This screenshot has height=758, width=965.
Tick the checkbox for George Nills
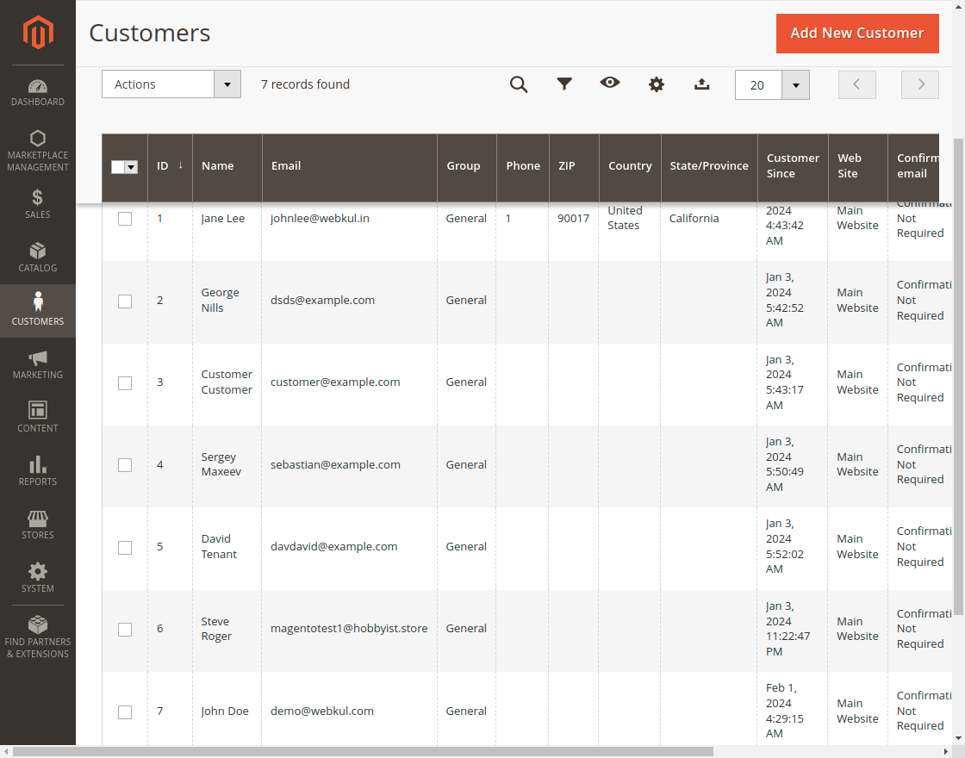(x=125, y=301)
